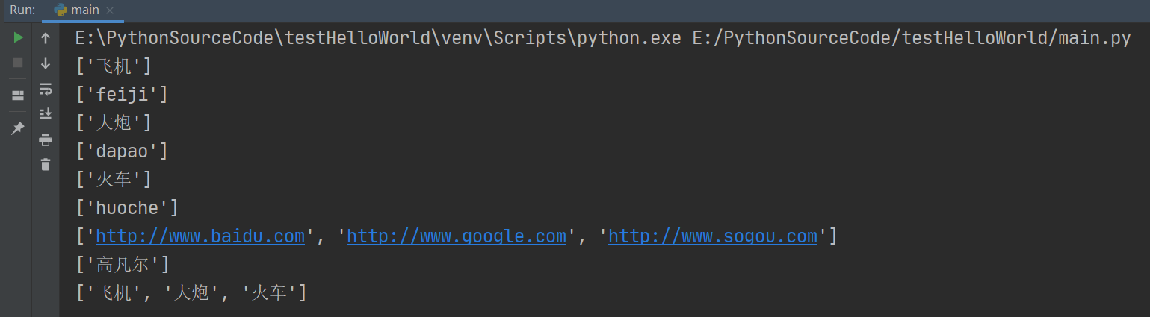Select the main run tab
The image size is (1150, 317).
click(x=84, y=11)
